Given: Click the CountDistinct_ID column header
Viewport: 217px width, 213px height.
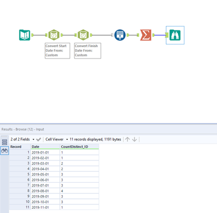Looking at the screenshot, I should coord(79,146).
